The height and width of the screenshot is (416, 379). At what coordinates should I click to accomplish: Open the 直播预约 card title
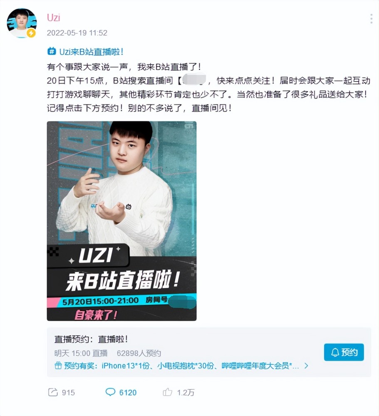click(91, 339)
